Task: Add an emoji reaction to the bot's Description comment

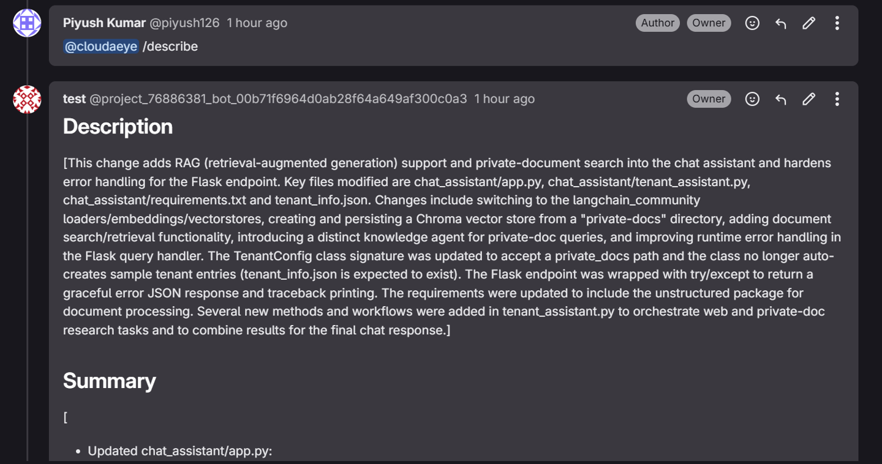Action: 752,99
